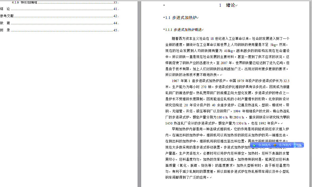Click the line starting '1450 热连轧厂设计'
The height and width of the screenshot is (187, 312).
coord(223,123)
